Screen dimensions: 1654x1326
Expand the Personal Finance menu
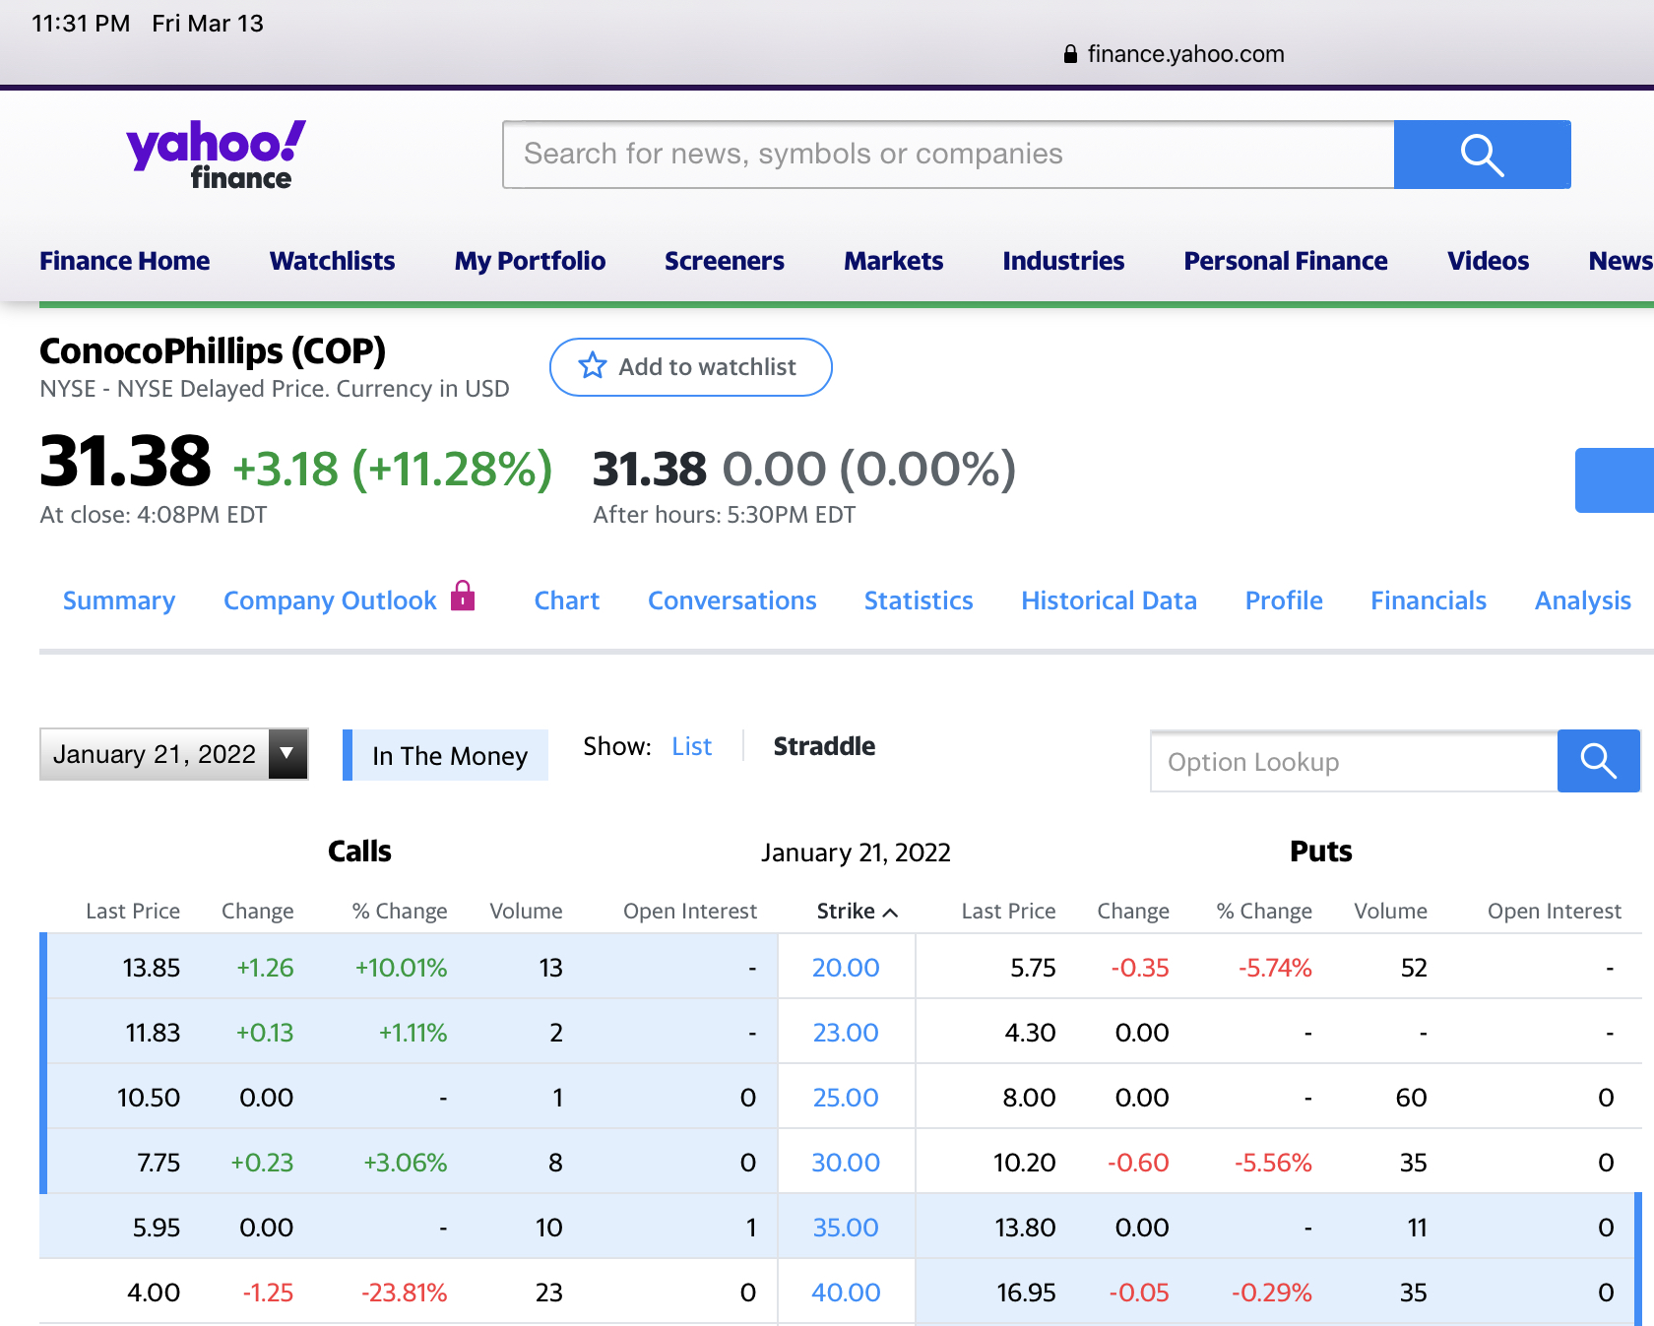point(1285,261)
